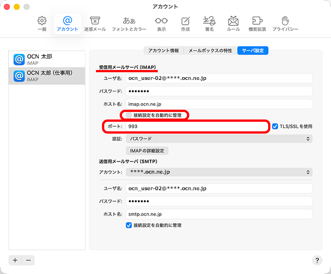Open Fonts and Colors (フォントとカラー) pane
This screenshot has height=274, width=331.
[129, 24]
